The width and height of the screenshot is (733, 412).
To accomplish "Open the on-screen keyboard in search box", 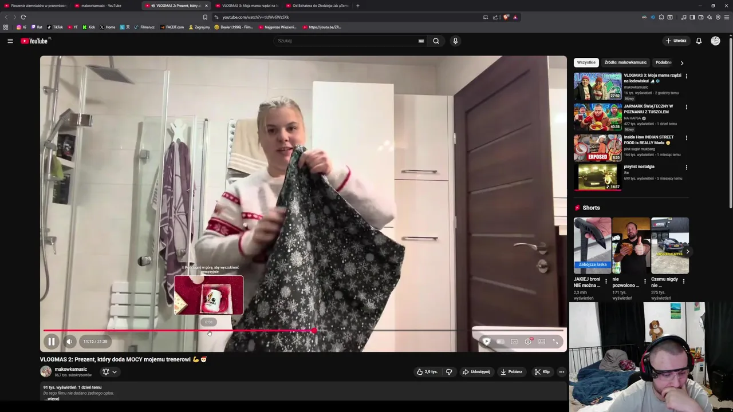I will tap(421, 41).
